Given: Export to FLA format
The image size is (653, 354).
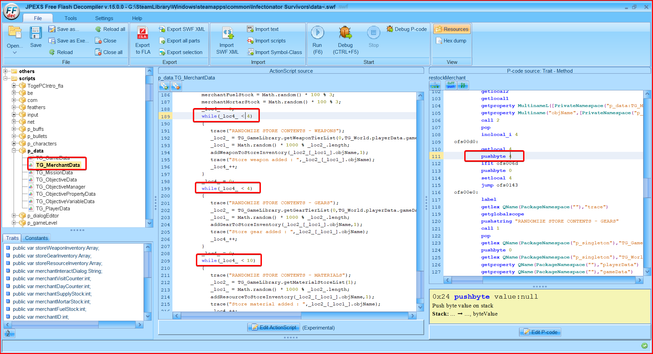Looking at the screenshot, I should [143, 40].
